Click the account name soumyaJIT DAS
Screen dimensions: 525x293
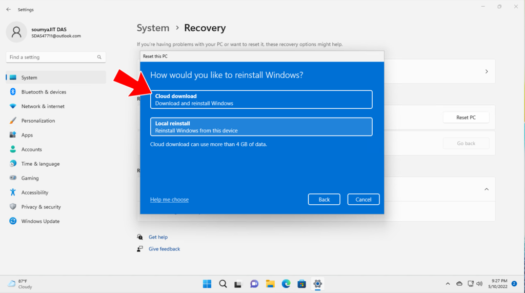[49, 29]
